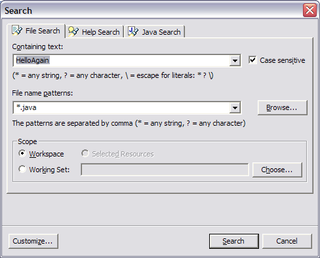The height and width of the screenshot is (258, 320).
Task: Click the 'Containing text:' label
Action: [x=37, y=46]
